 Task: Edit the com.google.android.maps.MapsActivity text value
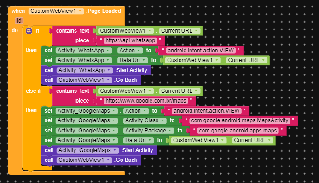(240, 120)
